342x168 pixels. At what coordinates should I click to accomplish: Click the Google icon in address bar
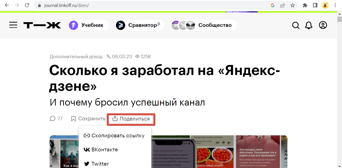coord(273,5)
